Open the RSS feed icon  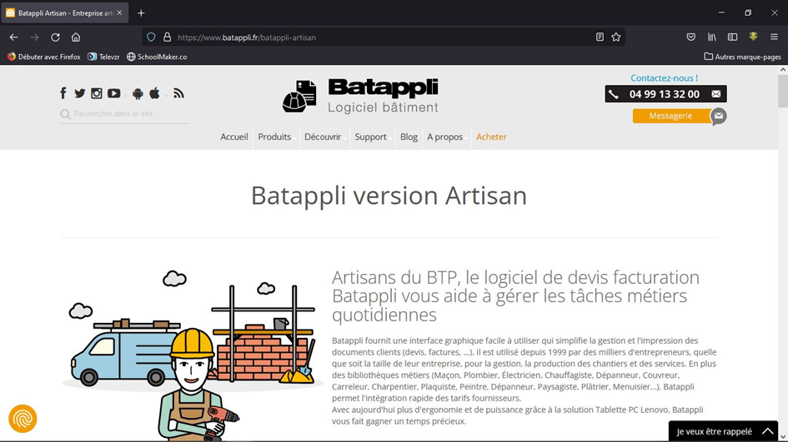(x=179, y=93)
